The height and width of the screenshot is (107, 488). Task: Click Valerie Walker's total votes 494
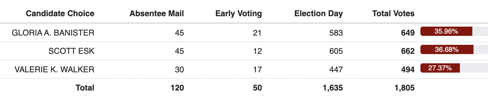[x=408, y=70]
